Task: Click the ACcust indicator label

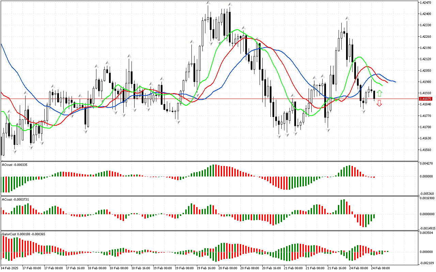Action: coord(15,200)
